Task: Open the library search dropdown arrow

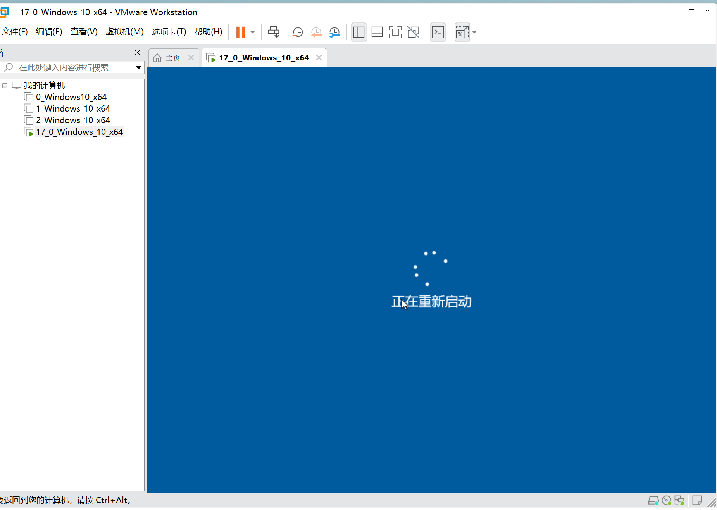Action: click(x=138, y=67)
